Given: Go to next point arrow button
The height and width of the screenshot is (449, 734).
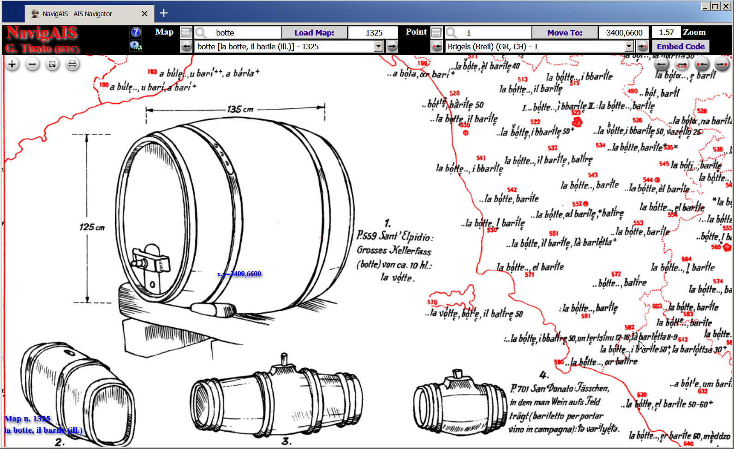Looking at the screenshot, I should pyautogui.click(x=642, y=46).
